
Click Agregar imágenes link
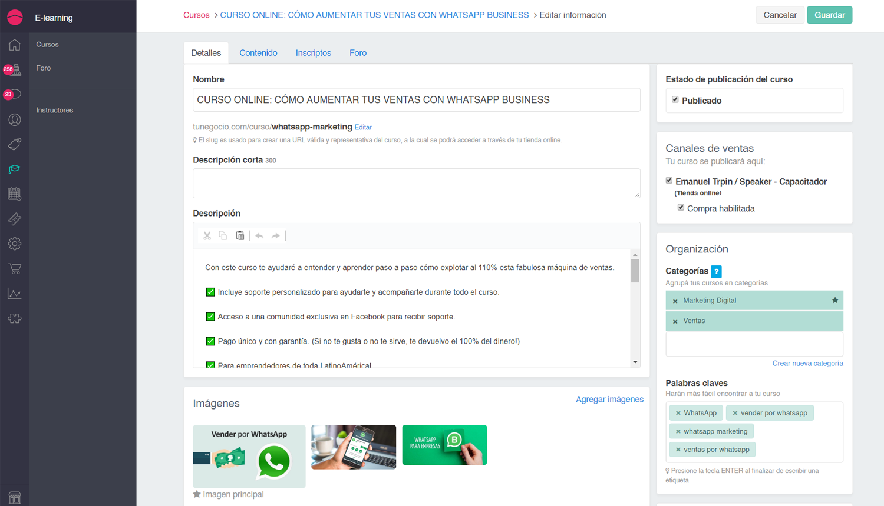point(609,400)
